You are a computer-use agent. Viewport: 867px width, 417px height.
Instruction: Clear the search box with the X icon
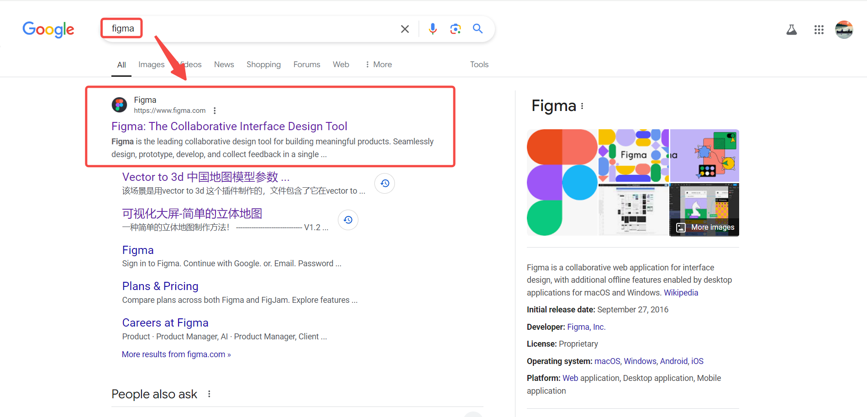(x=405, y=29)
